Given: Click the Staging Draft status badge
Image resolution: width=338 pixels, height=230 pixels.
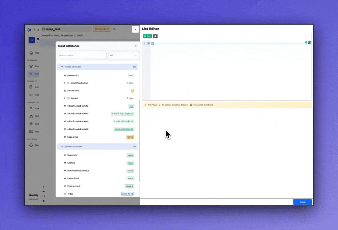Looking at the screenshot, I should pos(102,29).
